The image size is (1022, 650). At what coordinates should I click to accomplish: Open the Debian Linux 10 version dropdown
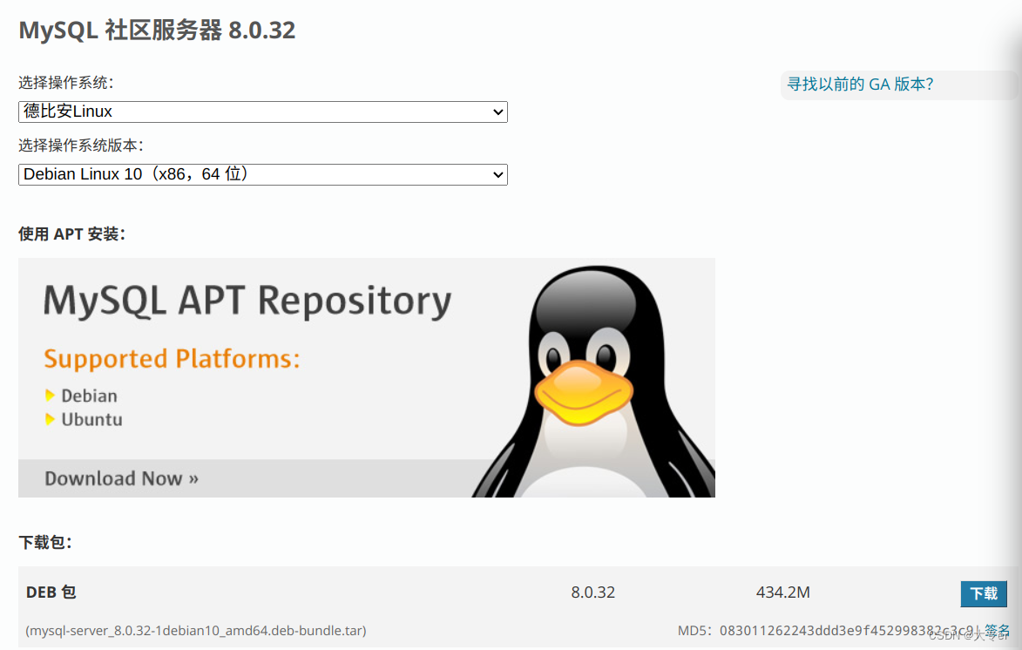pos(262,174)
